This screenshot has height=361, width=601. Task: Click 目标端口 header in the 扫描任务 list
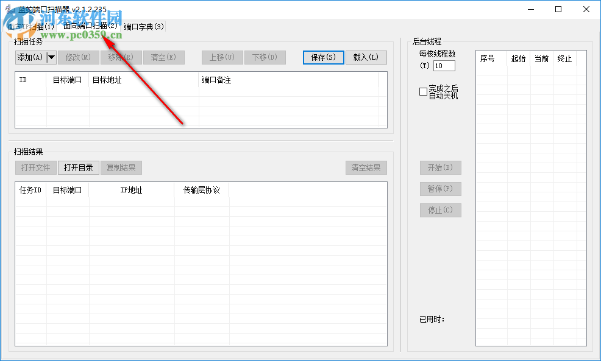[68, 80]
